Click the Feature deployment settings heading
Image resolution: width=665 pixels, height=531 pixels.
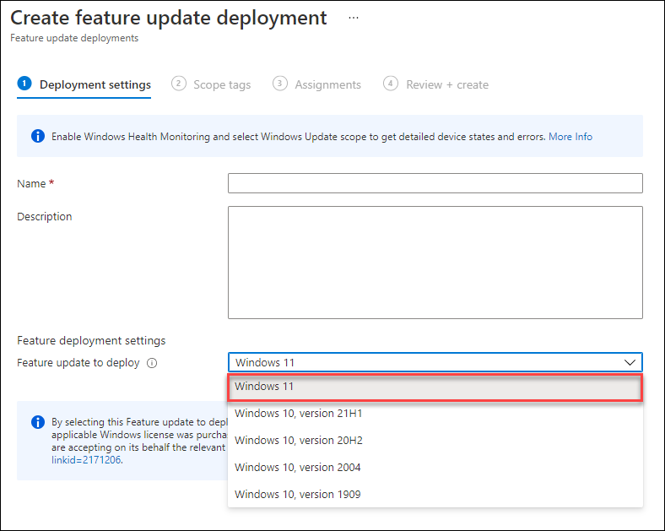(91, 340)
